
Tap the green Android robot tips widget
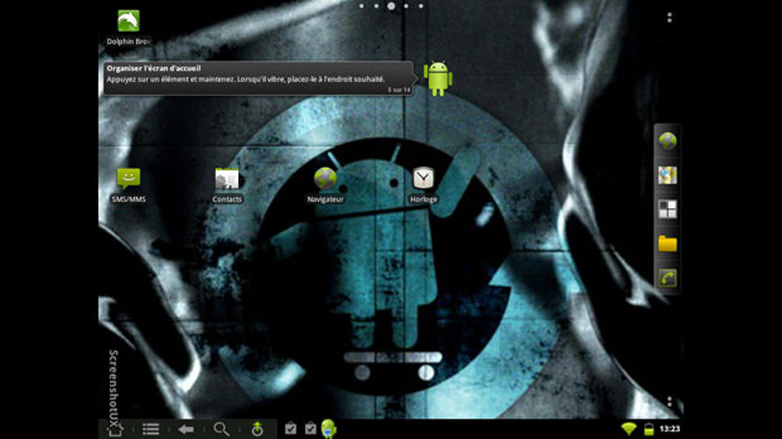coord(438,78)
